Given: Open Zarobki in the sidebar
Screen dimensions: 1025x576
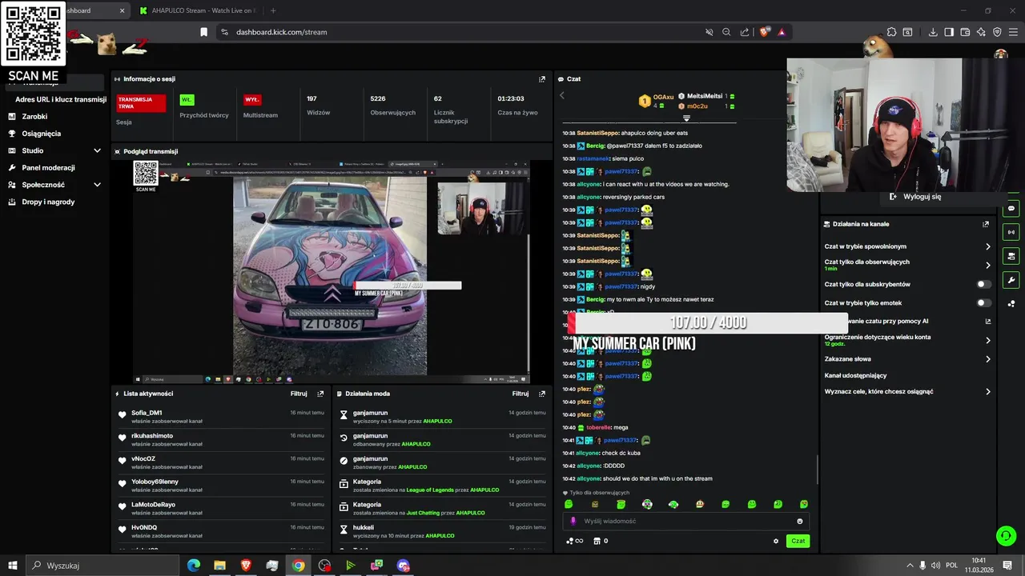Looking at the screenshot, I should (34, 116).
